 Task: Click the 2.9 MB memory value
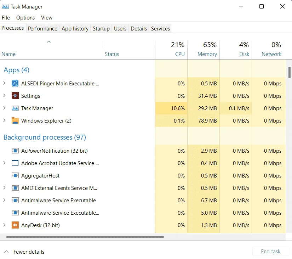pyautogui.click(x=209, y=151)
